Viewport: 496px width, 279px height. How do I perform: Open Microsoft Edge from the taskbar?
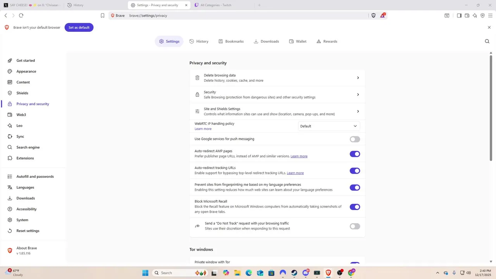click(249, 273)
